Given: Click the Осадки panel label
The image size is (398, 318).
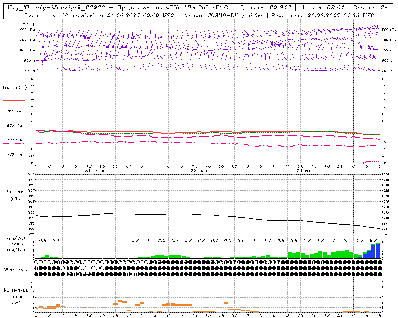Looking at the screenshot, I should tap(16, 244).
